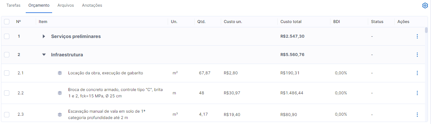Open actions menu for Serviços preliminares
The height and width of the screenshot is (124, 431).
(x=417, y=36)
